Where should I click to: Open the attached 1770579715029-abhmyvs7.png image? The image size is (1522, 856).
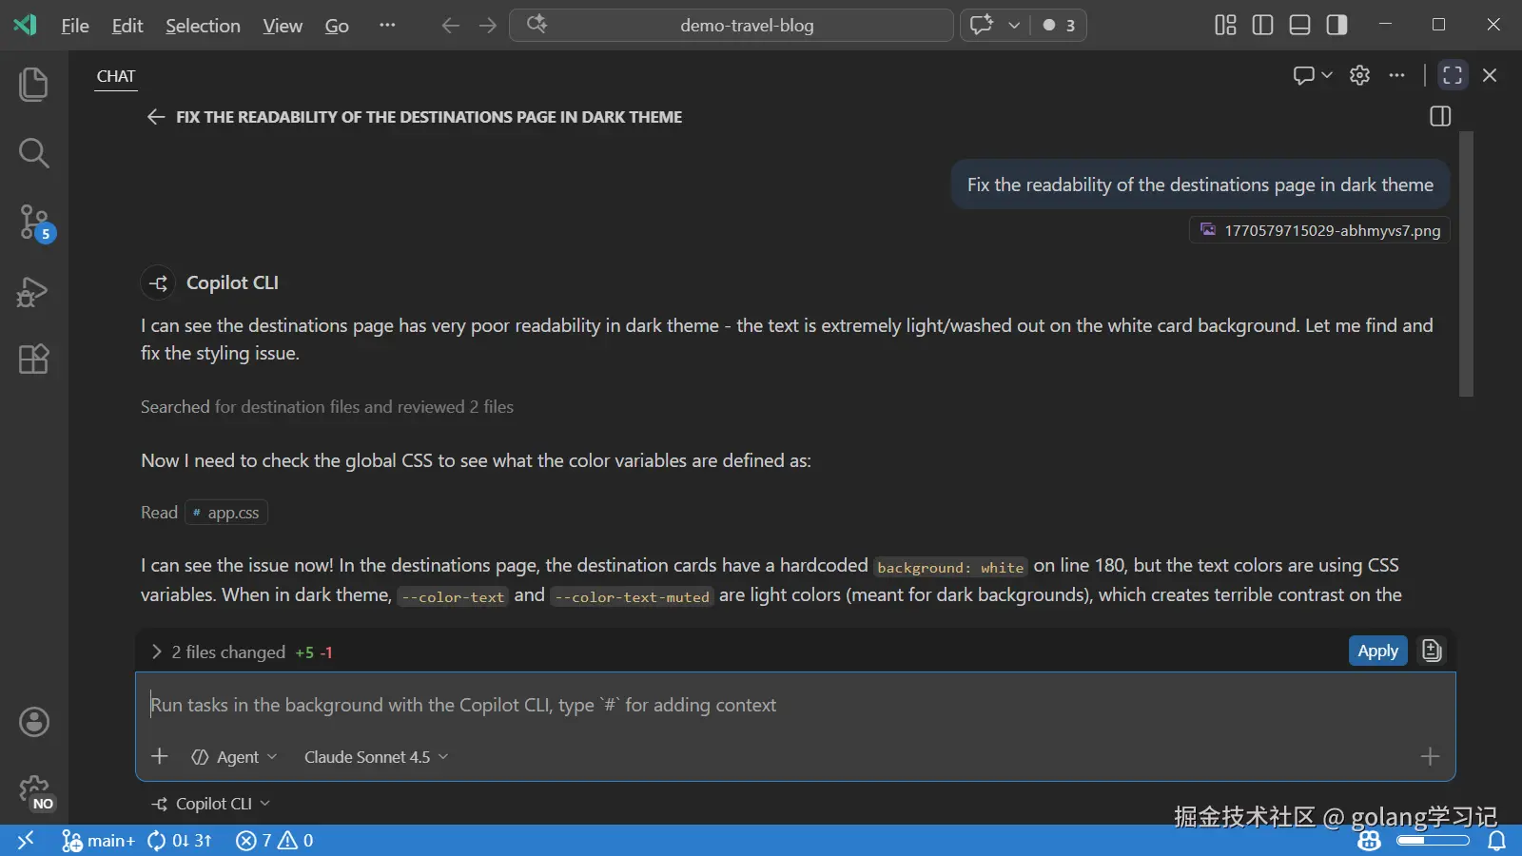tap(1319, 230)
